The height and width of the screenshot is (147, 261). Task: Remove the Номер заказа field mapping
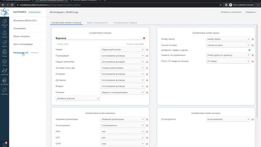[253, 39]
